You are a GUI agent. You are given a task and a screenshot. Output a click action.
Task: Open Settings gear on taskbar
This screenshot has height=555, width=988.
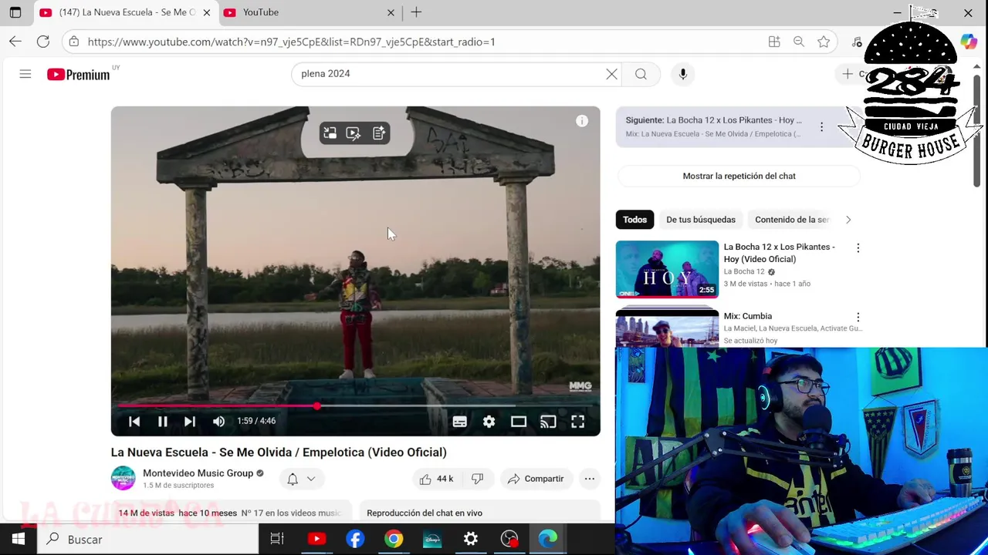tap(471, 540)
